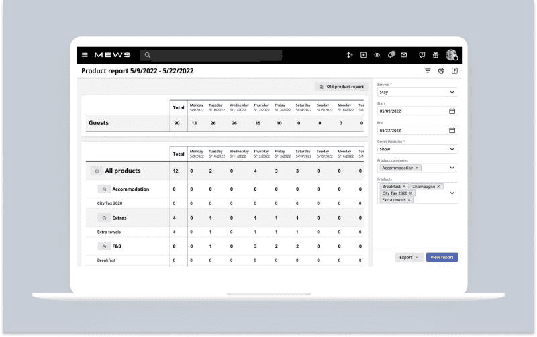Click the eye icon in top bar
The width and height of the screenshot is (537, 337).
377,55
